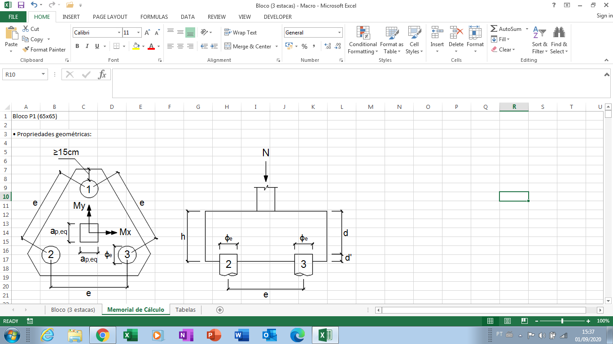Click the Insert cells button

437,40
